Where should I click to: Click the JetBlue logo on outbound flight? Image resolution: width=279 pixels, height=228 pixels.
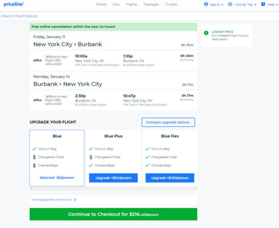click(x=38, y=60)
